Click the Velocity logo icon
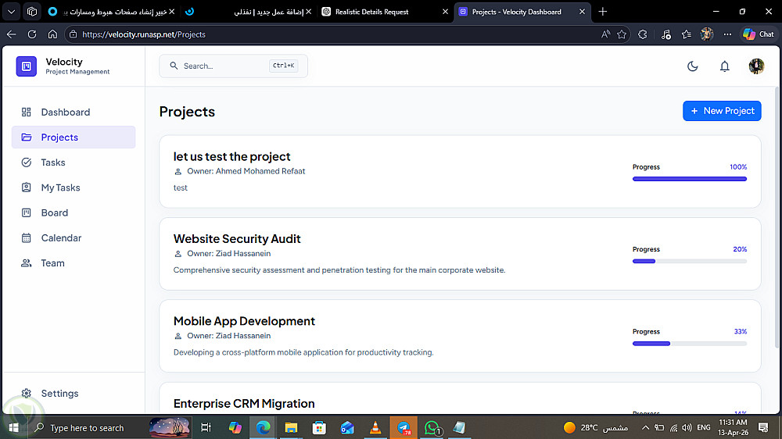 27,66
